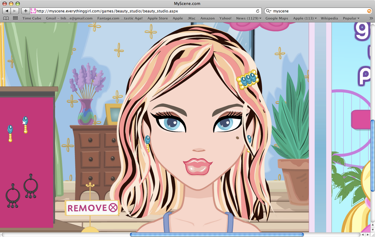Click the REMOVE sign to clear accessories
The width and height of the screenshot is (375, 237).
click(x=92, y=208)
